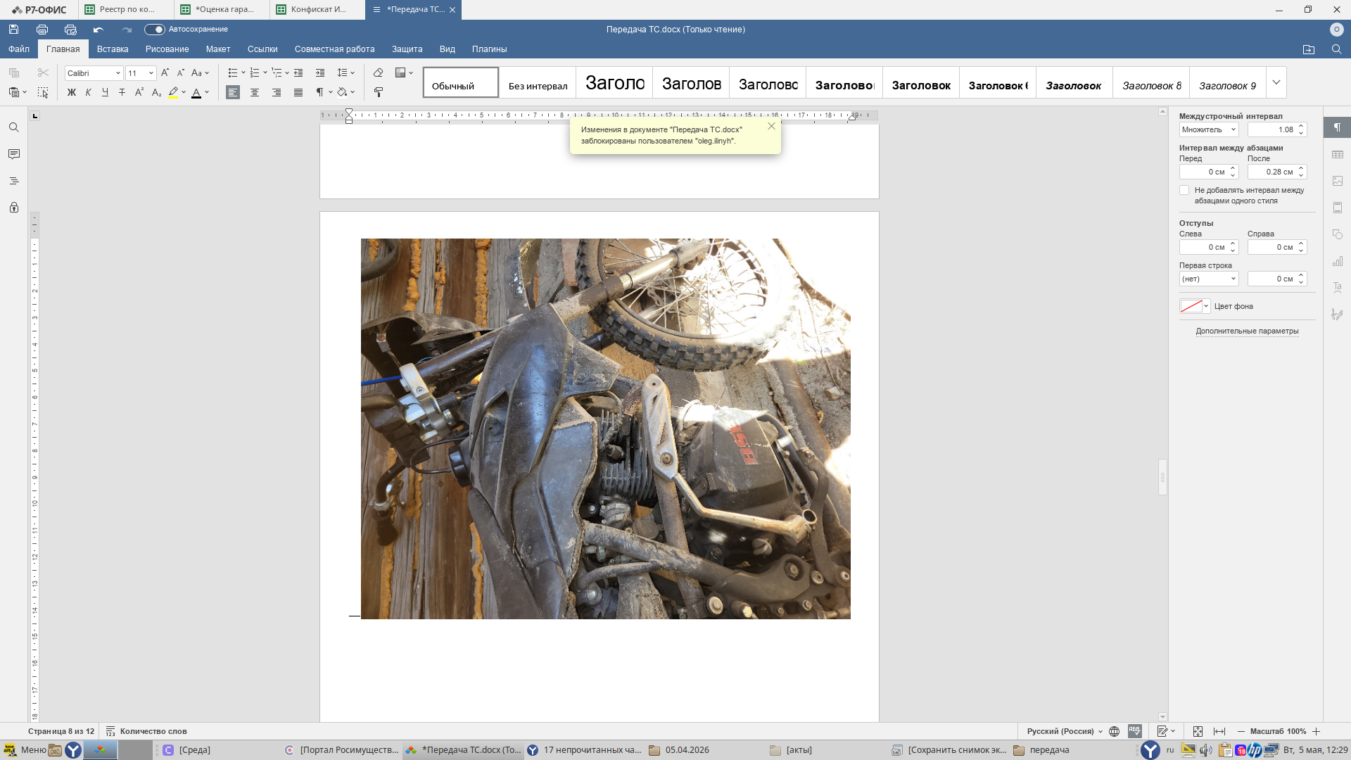This screenshot has height=760, width=1351.
Task: Apply strikethrough formatting
Action: pos(122,92)
